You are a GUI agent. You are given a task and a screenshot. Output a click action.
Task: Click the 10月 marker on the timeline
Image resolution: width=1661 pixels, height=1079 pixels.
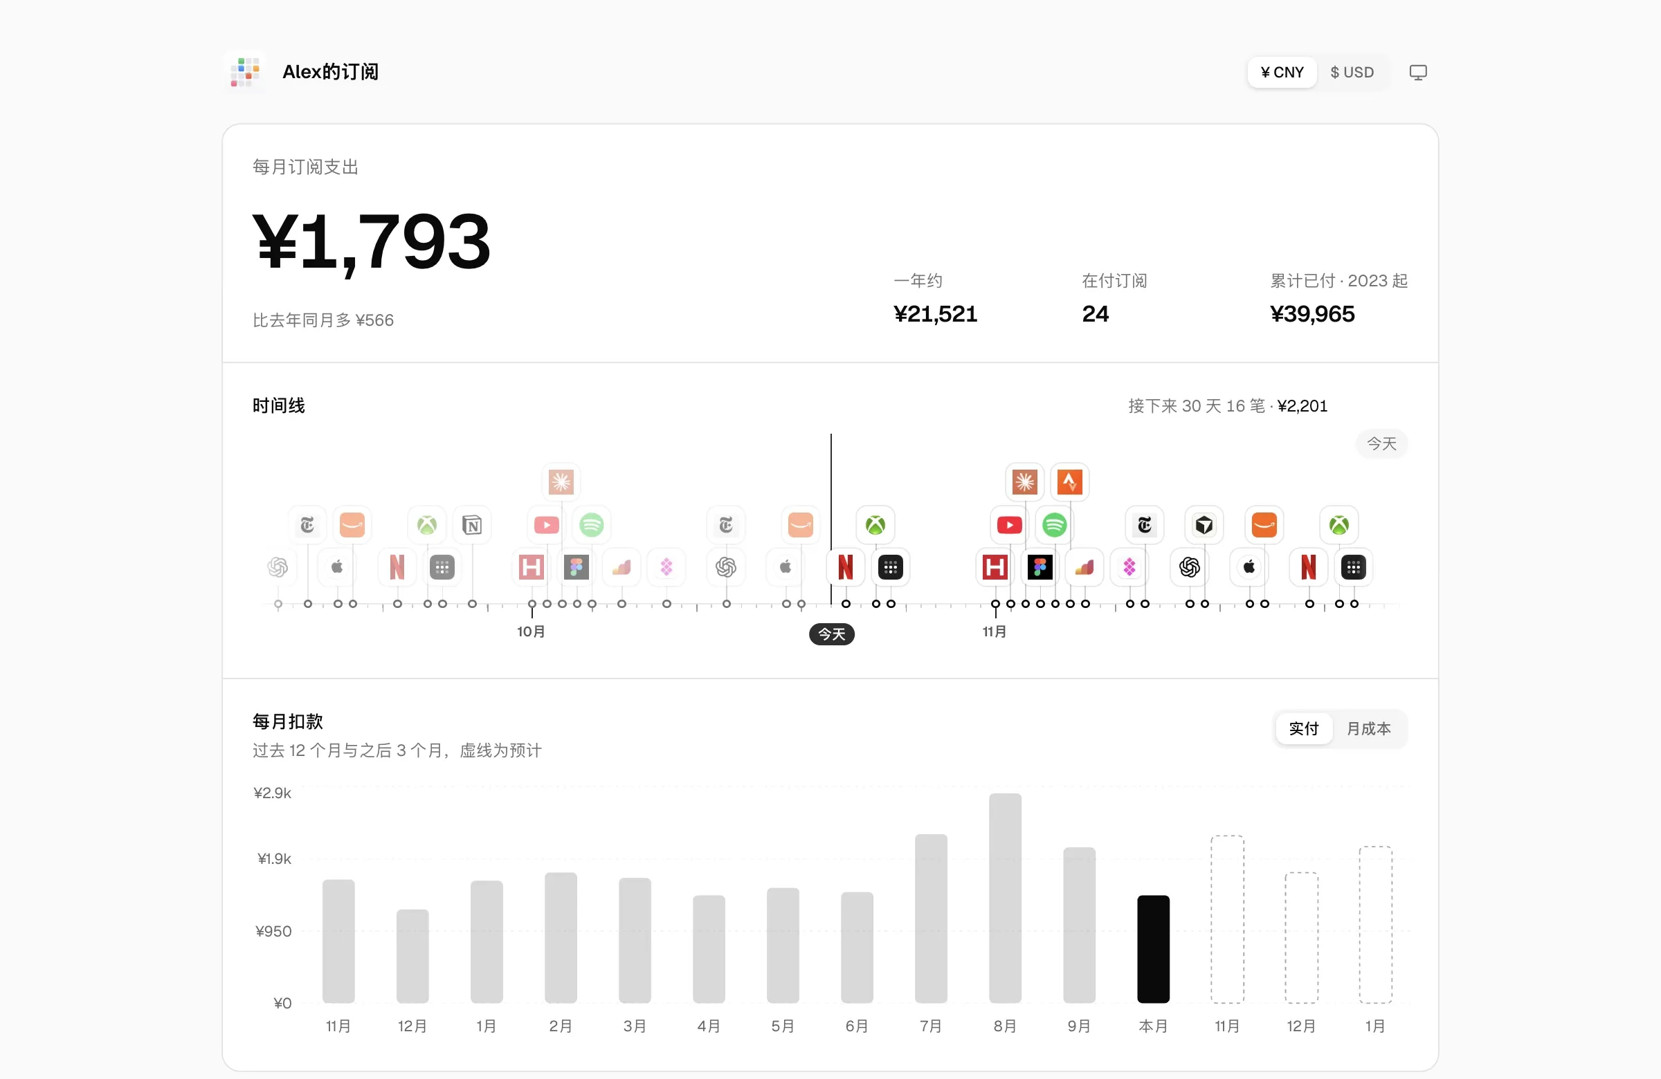[x=531, y=631]
